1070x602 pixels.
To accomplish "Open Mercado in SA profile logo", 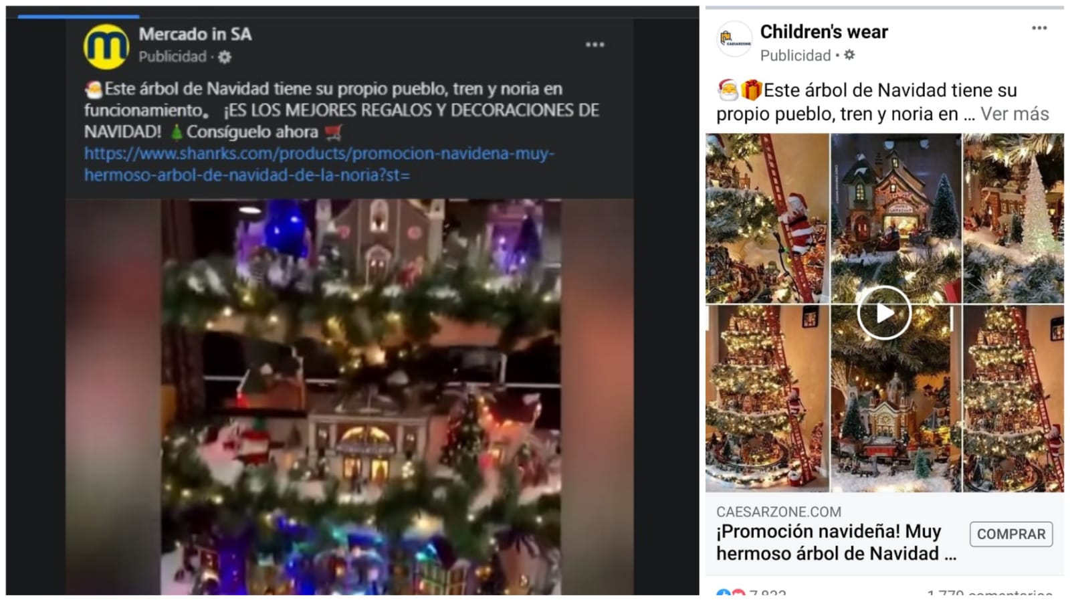I will [x=106, y=46].
